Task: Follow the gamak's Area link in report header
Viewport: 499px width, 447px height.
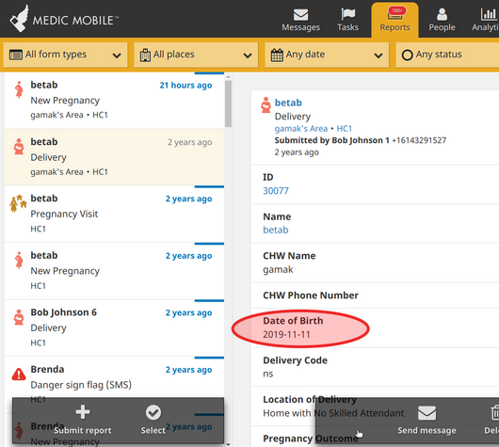Action: pyautogui.click(x=300, y=129)
